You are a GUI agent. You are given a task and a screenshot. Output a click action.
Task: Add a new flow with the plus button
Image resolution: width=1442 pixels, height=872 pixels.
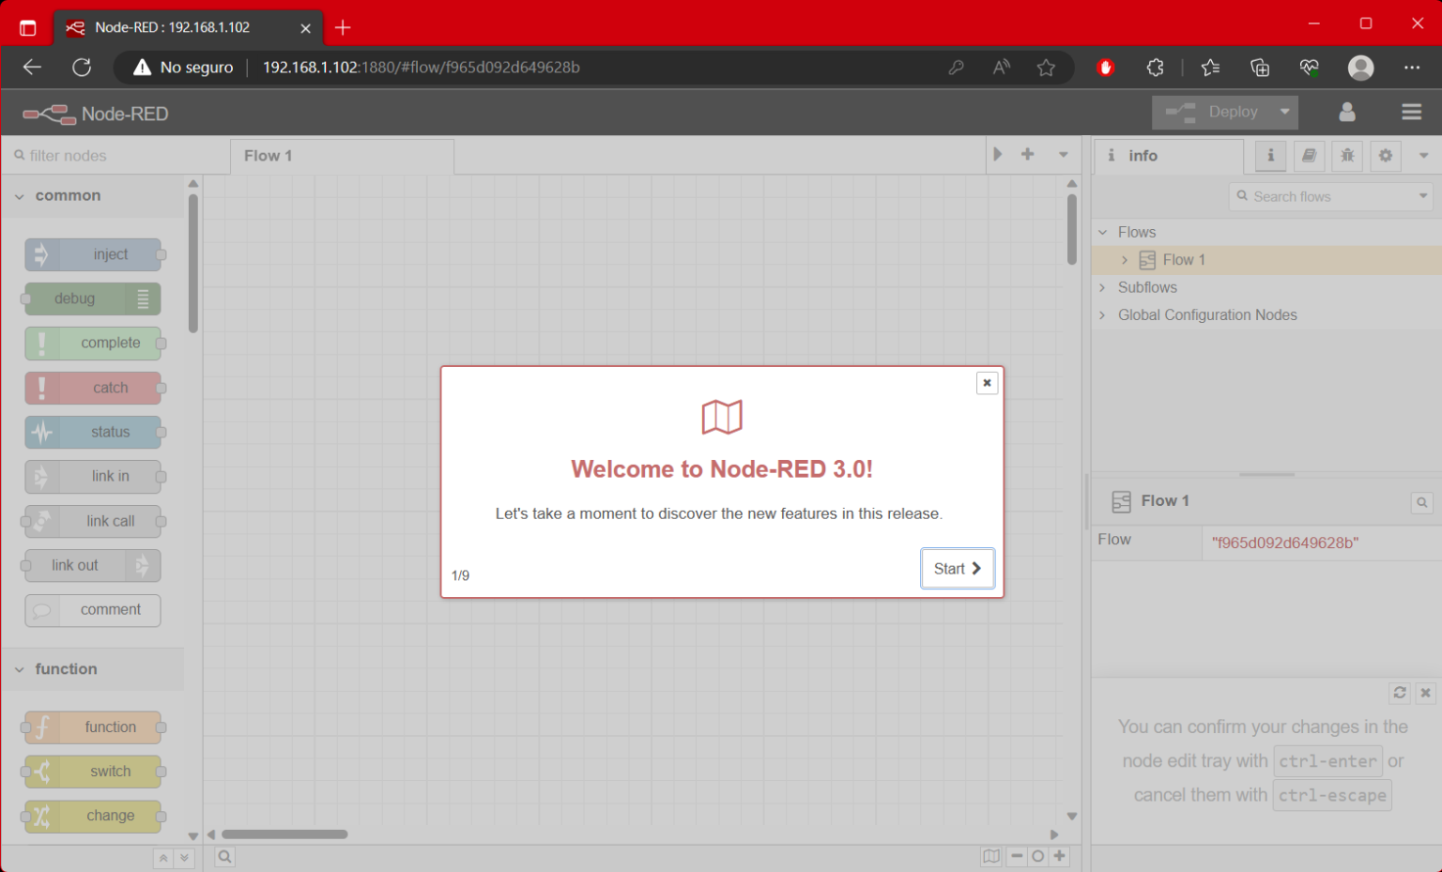[x=1028, y=155]
